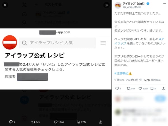Click the repost icon in bottom image bar

click(x=33, y=122)
